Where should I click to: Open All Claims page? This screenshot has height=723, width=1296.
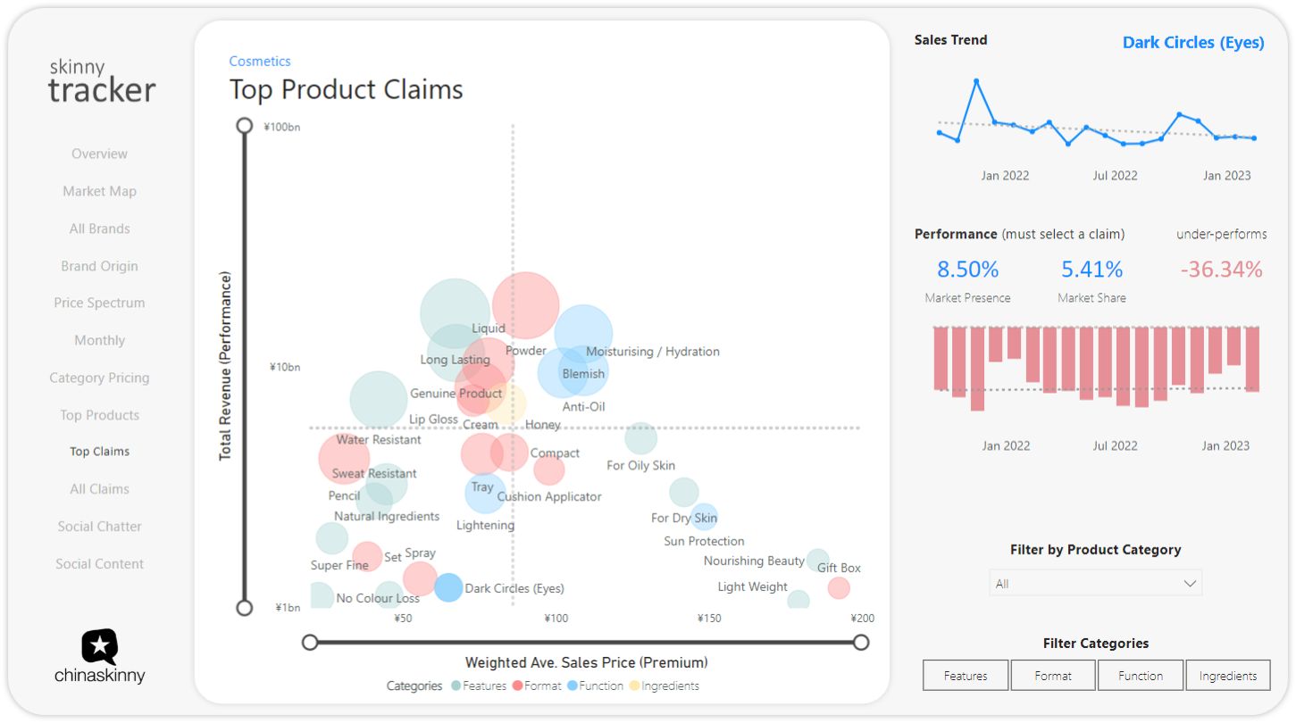pyautogui.click(x=99, y=489)
